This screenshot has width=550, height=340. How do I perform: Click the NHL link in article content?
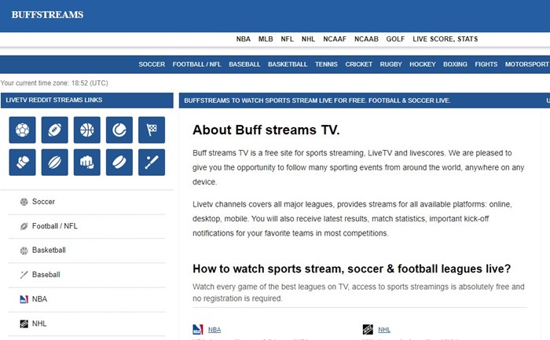(384, 330)
